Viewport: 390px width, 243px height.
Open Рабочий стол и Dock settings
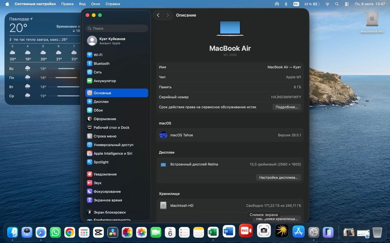[x=117, y=128]
